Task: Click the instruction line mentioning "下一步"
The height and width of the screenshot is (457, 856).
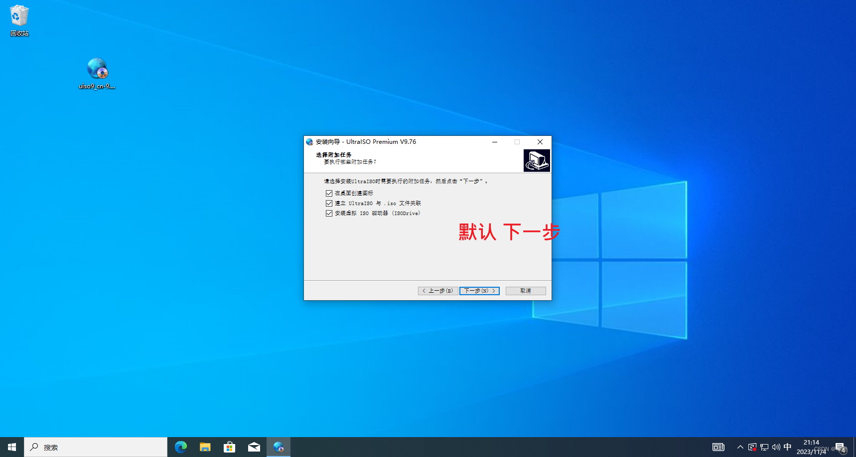Action: [x=406, y=181]
